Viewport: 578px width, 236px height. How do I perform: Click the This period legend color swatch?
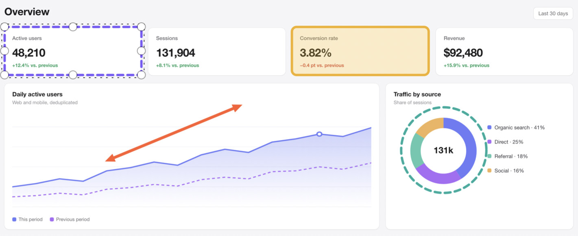point(14,219)
